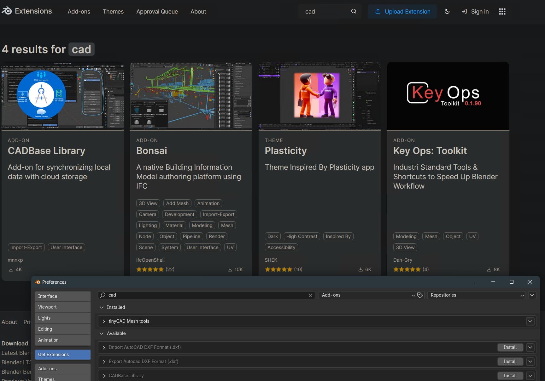Expand Import AutoCAD DXF Format row
Image resolution: width=545 pixels, height=381 pixels.
[104, 347]
